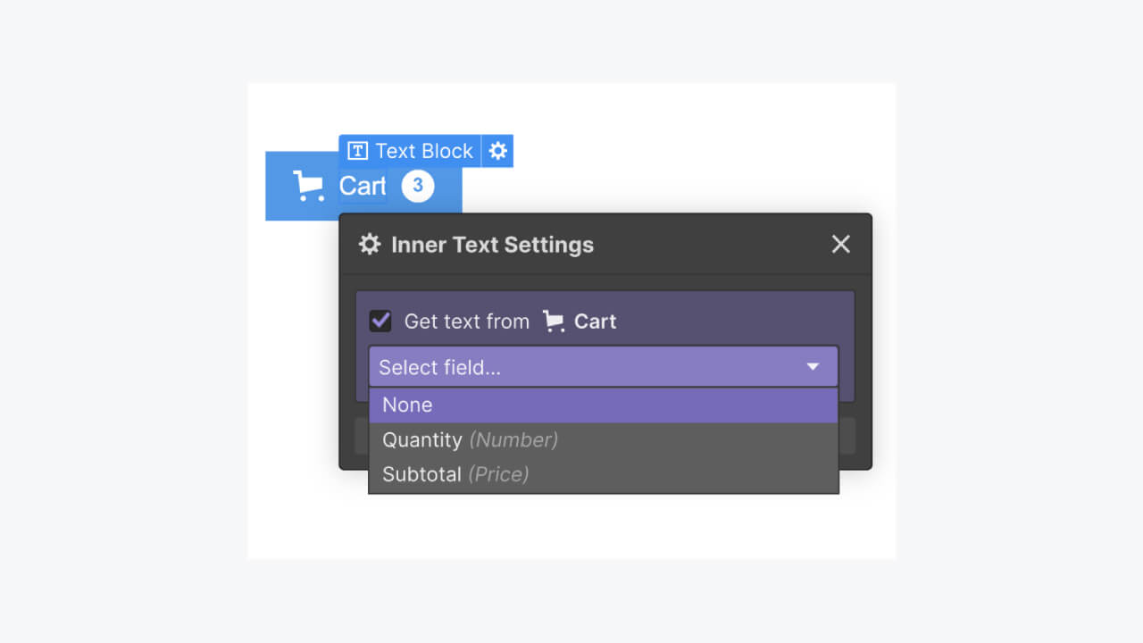
Task: Close the Inner Text Settings panel
Action: pyautogui.click(x=840, y=245)
